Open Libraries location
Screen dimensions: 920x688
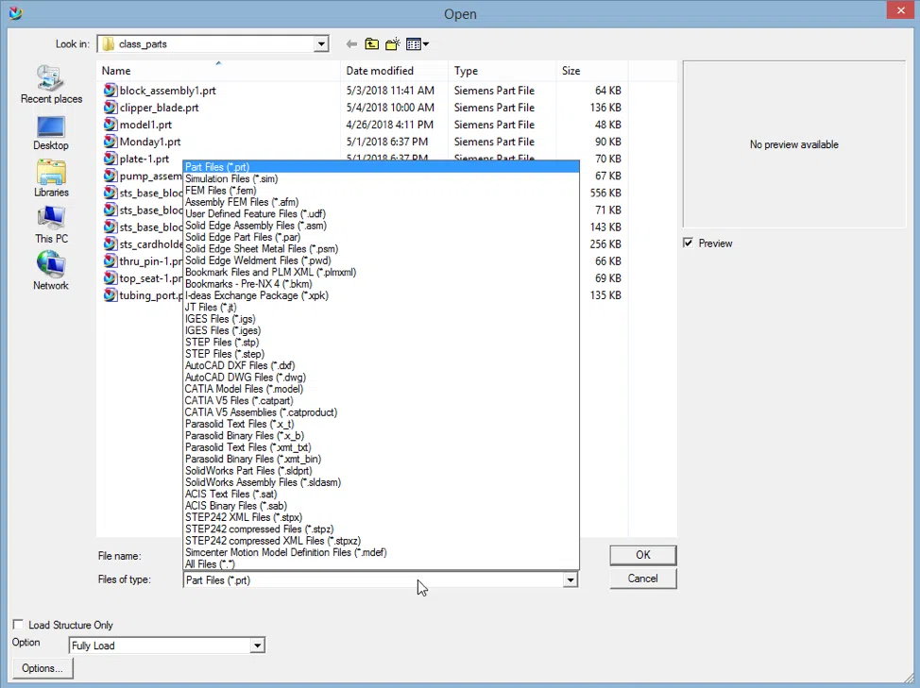click(51, 178)
